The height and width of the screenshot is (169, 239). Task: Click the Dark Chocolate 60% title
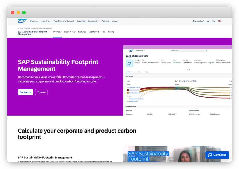(137, 56)
